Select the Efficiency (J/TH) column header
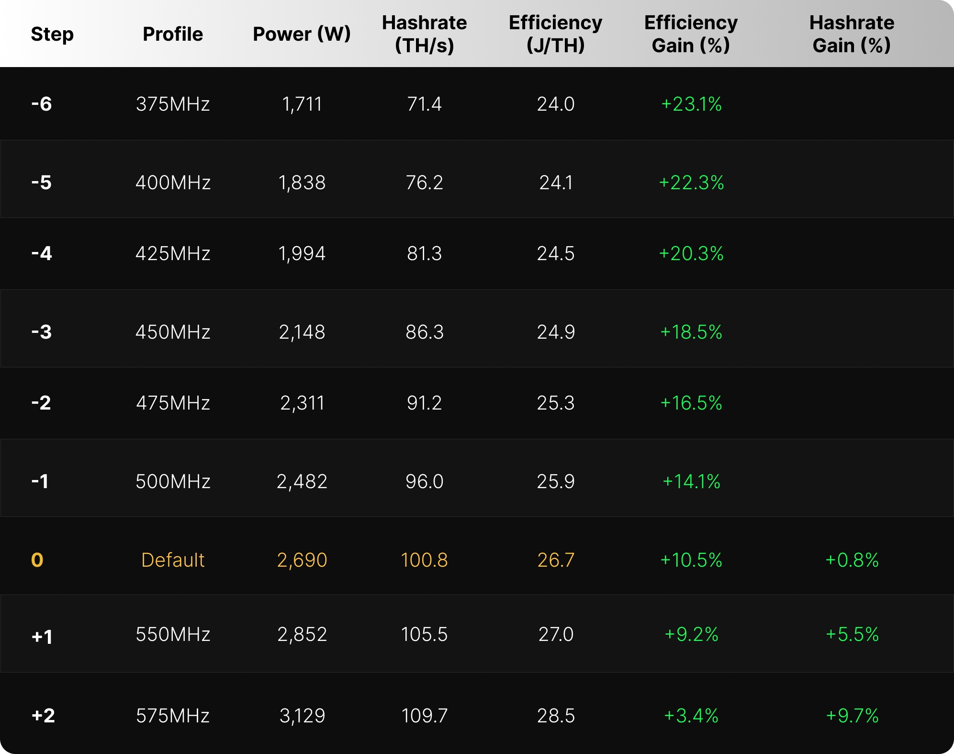Image resolution: width=954 pixels, height=754 pixels. [x=555, y=34]
